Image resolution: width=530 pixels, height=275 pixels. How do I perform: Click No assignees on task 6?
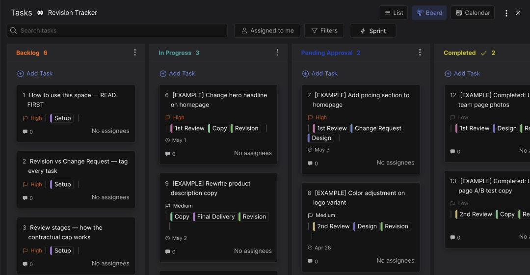(253, 153)
